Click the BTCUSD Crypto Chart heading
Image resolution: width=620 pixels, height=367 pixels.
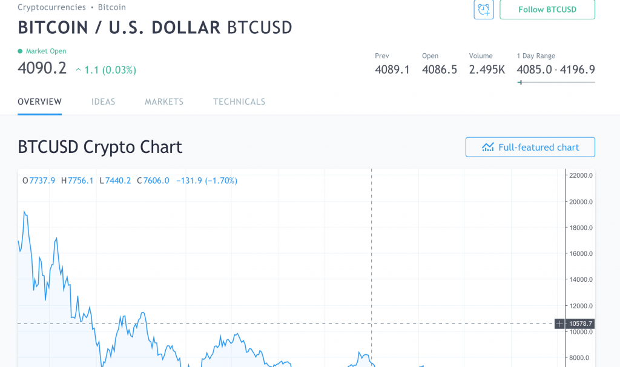[x=100, y=147]
